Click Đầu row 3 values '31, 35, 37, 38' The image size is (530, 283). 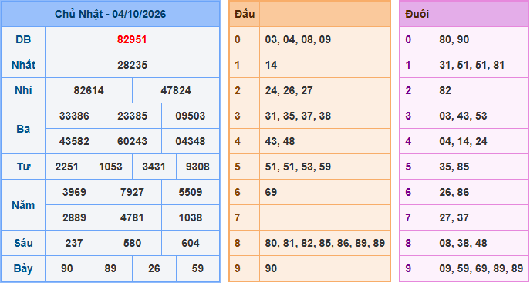coord(298,116)
